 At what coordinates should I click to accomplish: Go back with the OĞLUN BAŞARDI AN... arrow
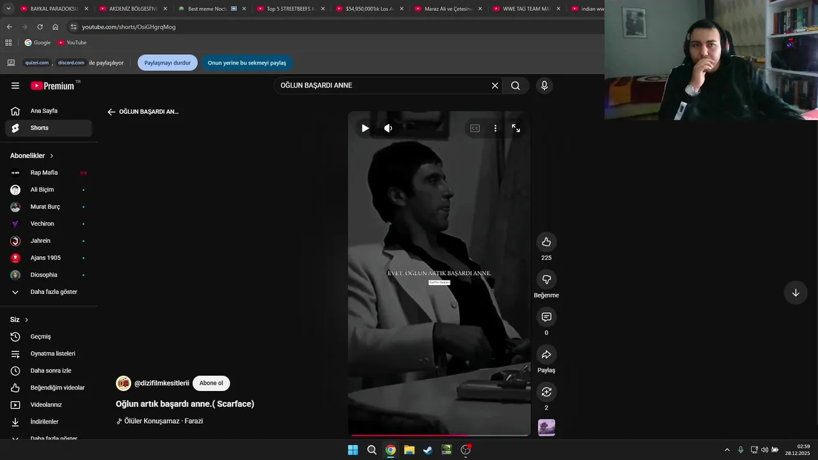point(111,112)
